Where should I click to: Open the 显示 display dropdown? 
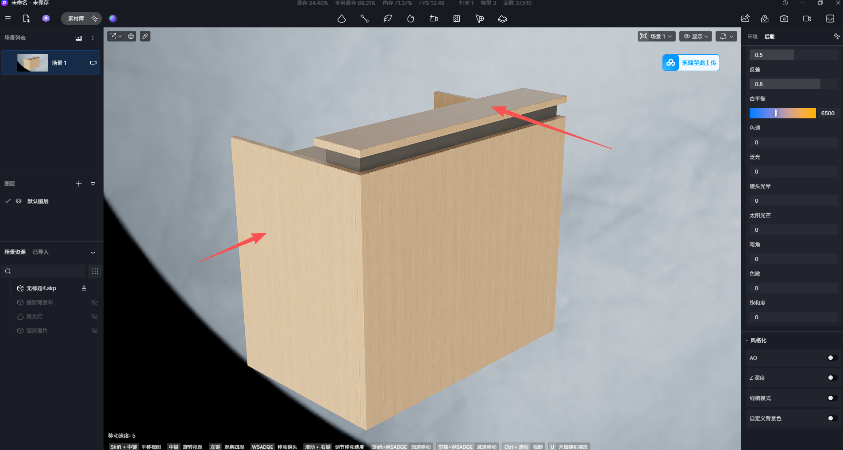696,36
